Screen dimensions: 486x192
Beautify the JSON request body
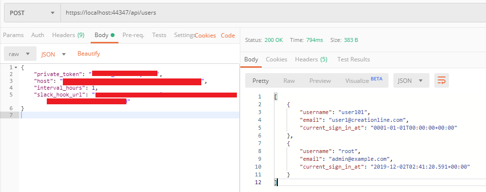[89, 54]
